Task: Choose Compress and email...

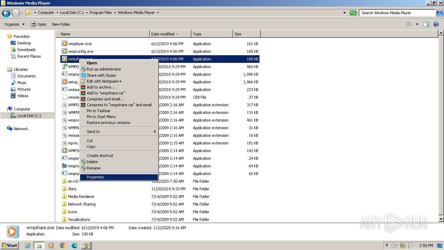Action: pos(119,99)
